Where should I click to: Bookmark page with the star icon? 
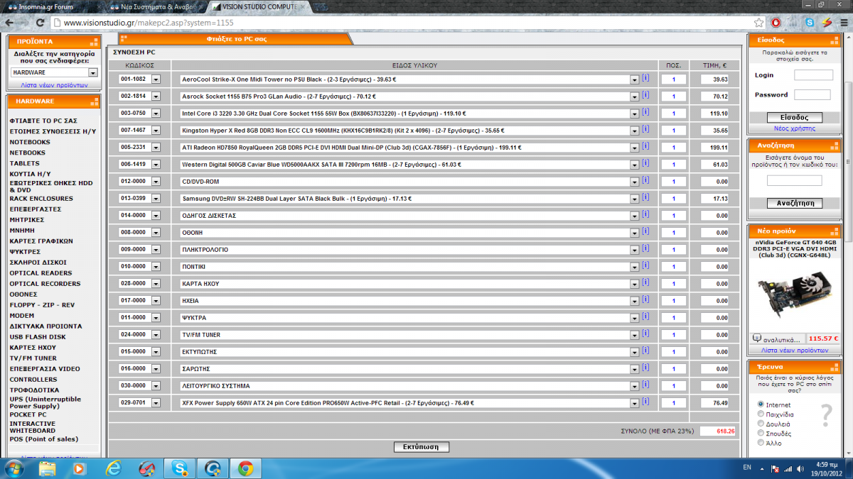pyautogui.click(x=759, y=23)
